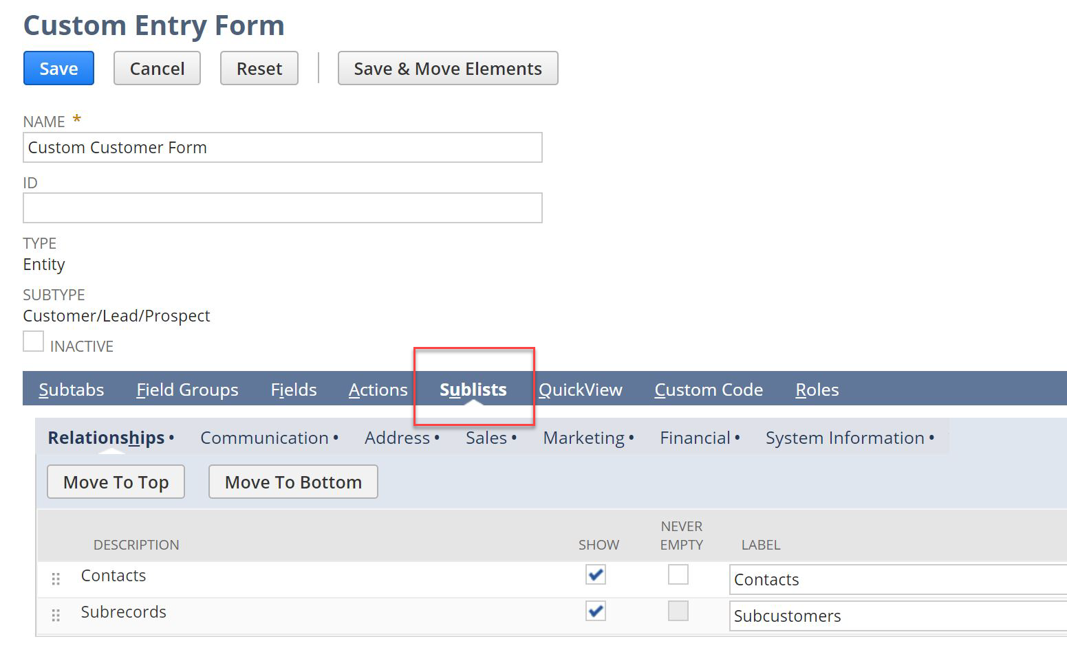This screenshot has height=652, width=1067.
Task: Uncheck Show for the Contacts sublist
Action: point(596,575)
